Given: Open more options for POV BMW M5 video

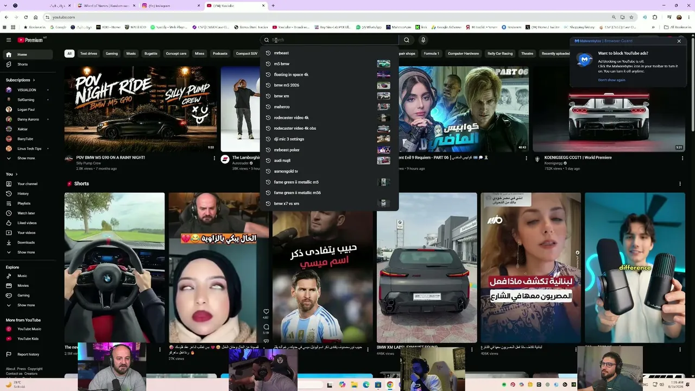Looking at the screenshot, I should (x=214, y=159).
